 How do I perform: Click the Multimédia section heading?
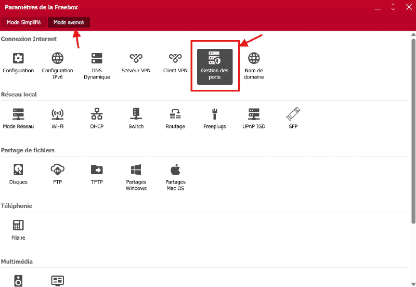coord(17,262)
